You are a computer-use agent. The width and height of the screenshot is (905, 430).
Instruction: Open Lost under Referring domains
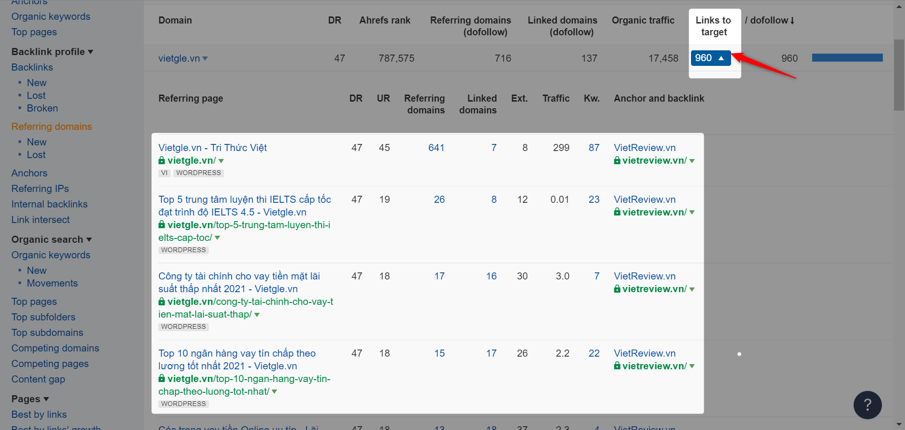36,155
